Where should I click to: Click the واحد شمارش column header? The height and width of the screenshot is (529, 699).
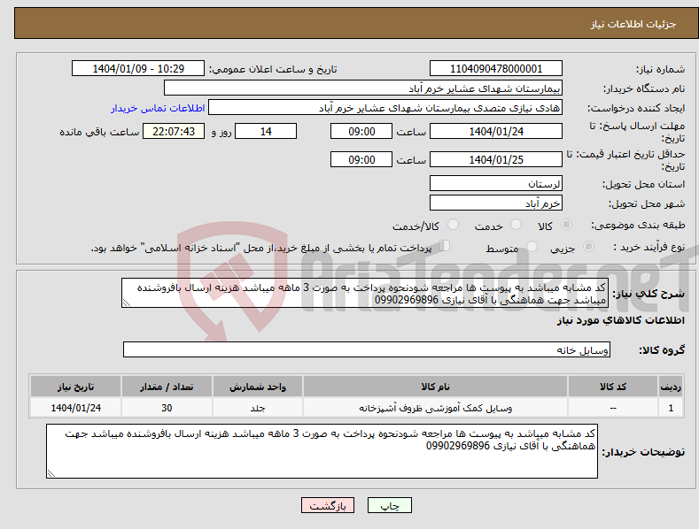coord(258,387)
